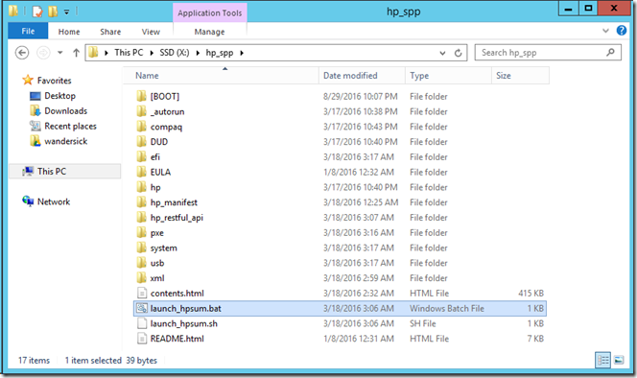Open the address bar history dropdown
Viewport: 637px width, 378px height.
pos(442,53)
